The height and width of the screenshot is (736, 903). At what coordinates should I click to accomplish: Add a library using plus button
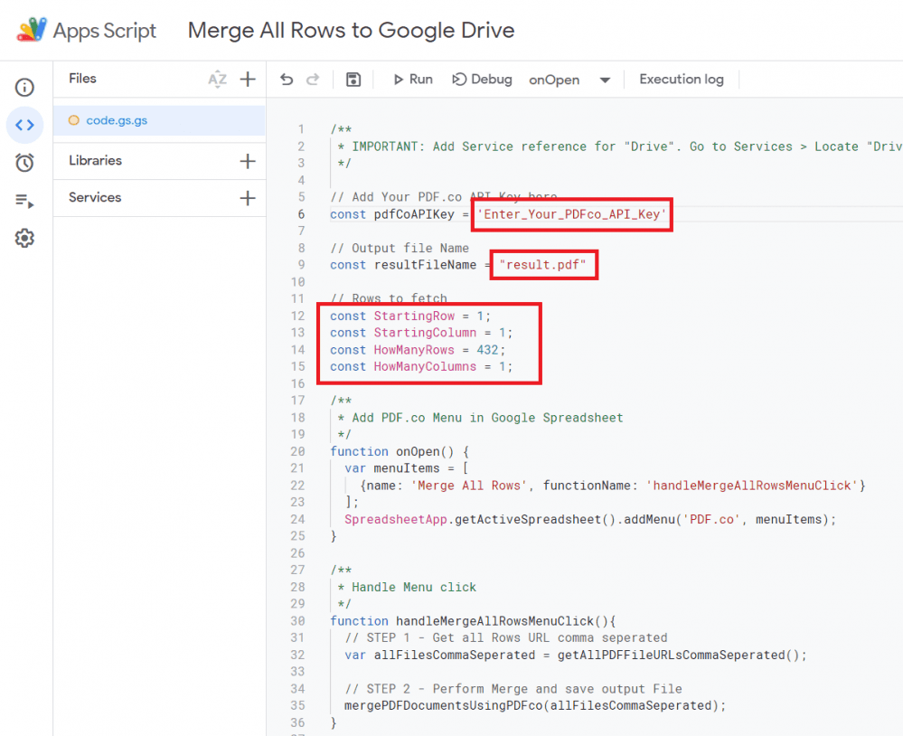[248, 161]
